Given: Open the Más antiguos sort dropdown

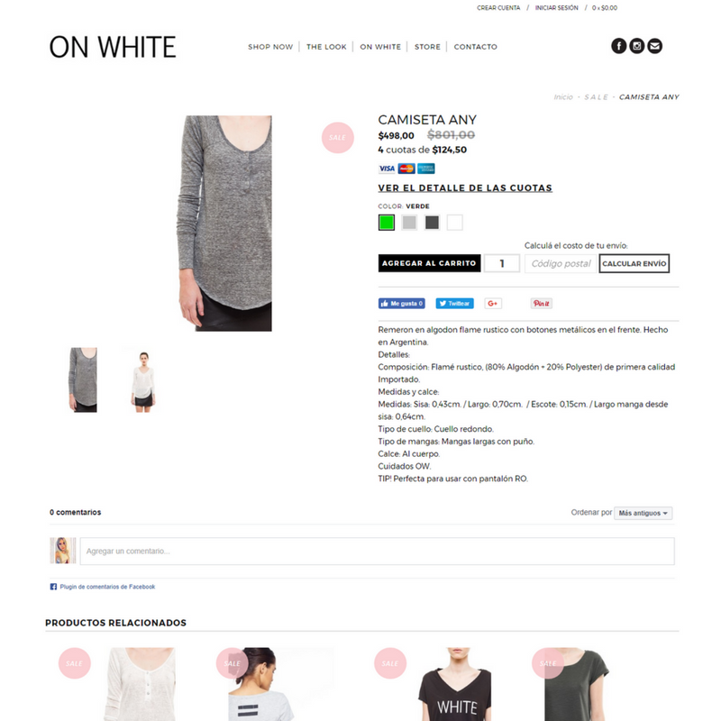Looking at the screenshot, I should 643,513.
